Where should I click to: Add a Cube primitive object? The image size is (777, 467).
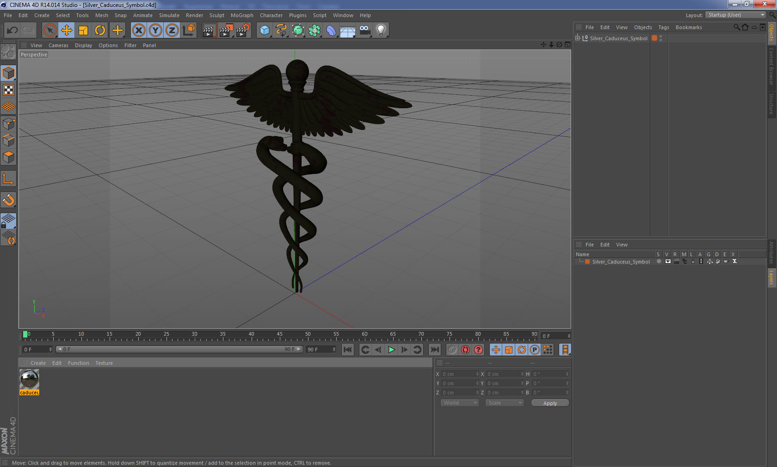pos(265,31)
